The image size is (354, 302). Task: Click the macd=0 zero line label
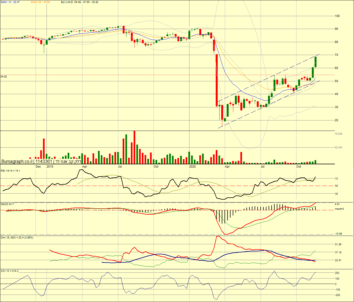coord(339,209)
